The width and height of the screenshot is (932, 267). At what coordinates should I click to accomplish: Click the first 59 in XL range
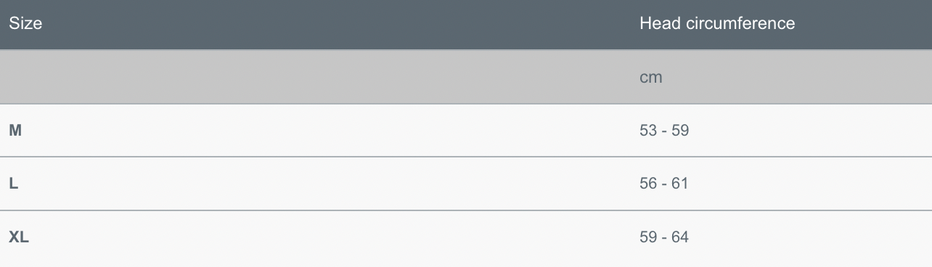647,237
